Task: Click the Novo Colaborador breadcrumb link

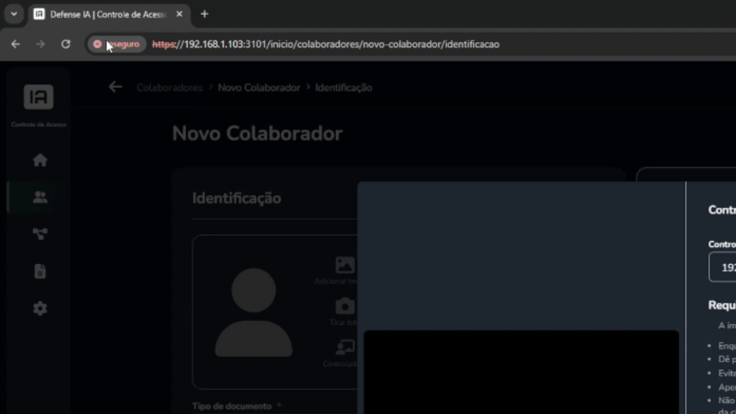Action: pyautogui.click(x=259, y=87)
